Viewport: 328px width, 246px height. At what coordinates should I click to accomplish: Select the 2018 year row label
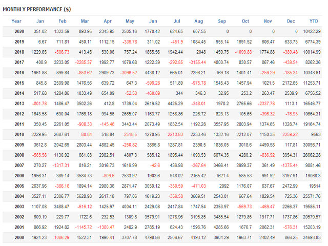coord(19,52)
